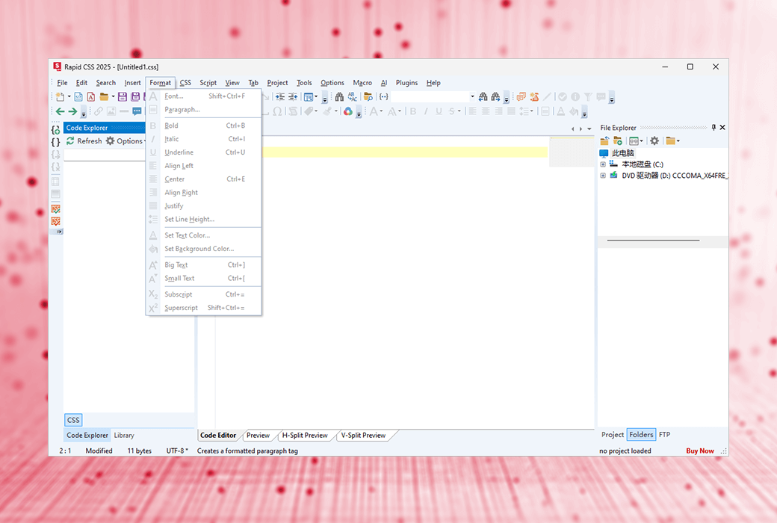Click the CSS checker red check icon
This screenshot has height=523, width=777.
[56, 221]
